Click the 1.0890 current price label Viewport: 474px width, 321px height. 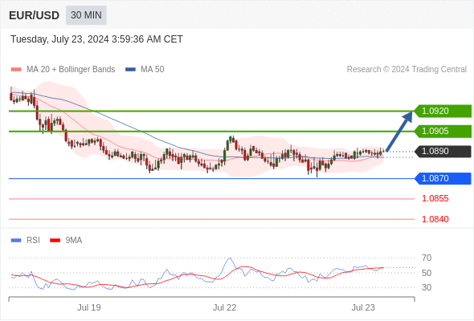pos(443,152)
